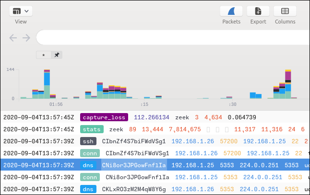Click the asterisk filter pin
Viewport: 310px width, 195px height.
(x=44, y=55)
